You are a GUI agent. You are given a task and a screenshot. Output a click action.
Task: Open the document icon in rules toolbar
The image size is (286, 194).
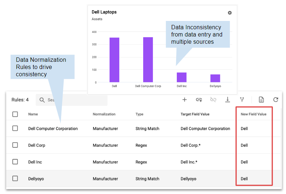pyautogui.click(x=261, y=100)
